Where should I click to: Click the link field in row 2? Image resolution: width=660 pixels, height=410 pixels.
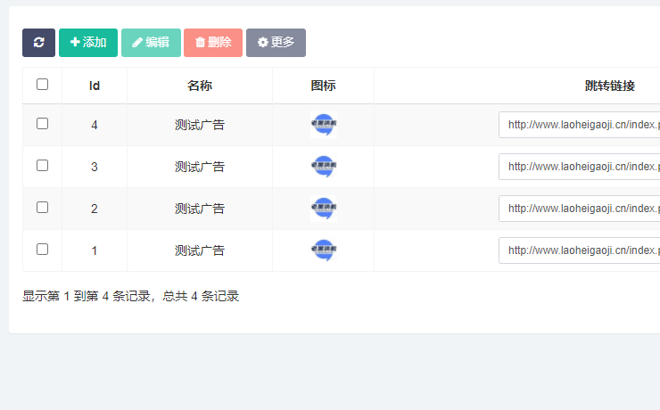point(579,209)
